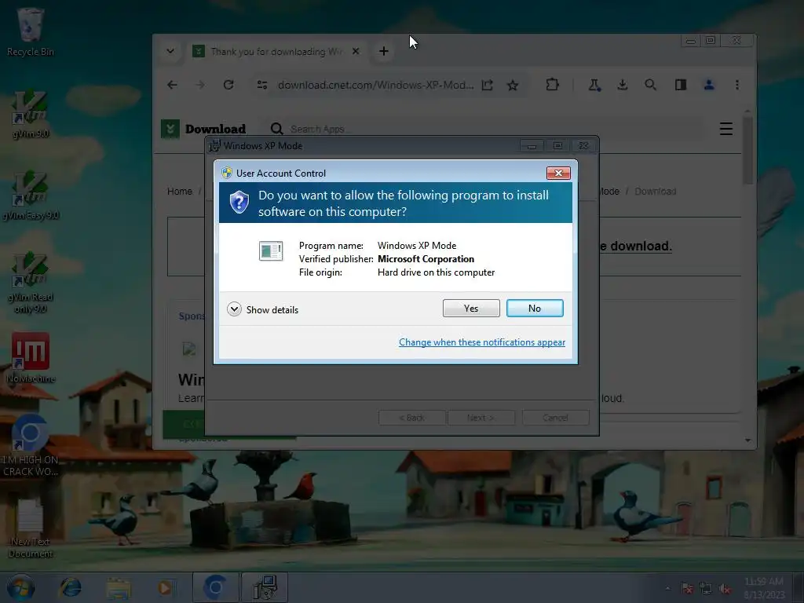Click Action Center flag tray icon
Image resolution: width=804 pixels, height=603 pixels.
click(x=687, y=589)
